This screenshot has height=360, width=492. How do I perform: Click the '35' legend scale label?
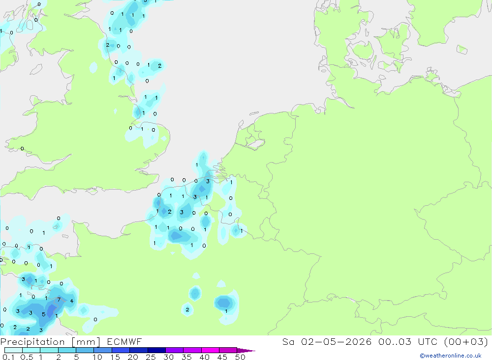pyautogui.click(x=186, y=357)
